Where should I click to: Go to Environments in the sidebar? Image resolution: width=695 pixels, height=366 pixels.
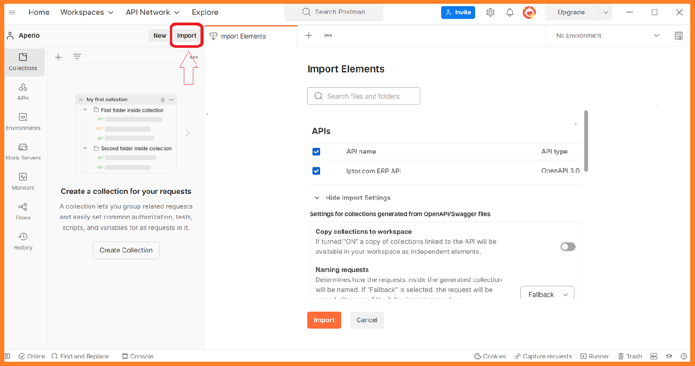(x=23, y=122)
